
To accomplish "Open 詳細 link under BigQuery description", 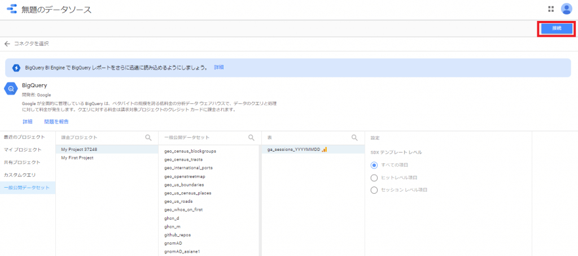I will [27, 122].
